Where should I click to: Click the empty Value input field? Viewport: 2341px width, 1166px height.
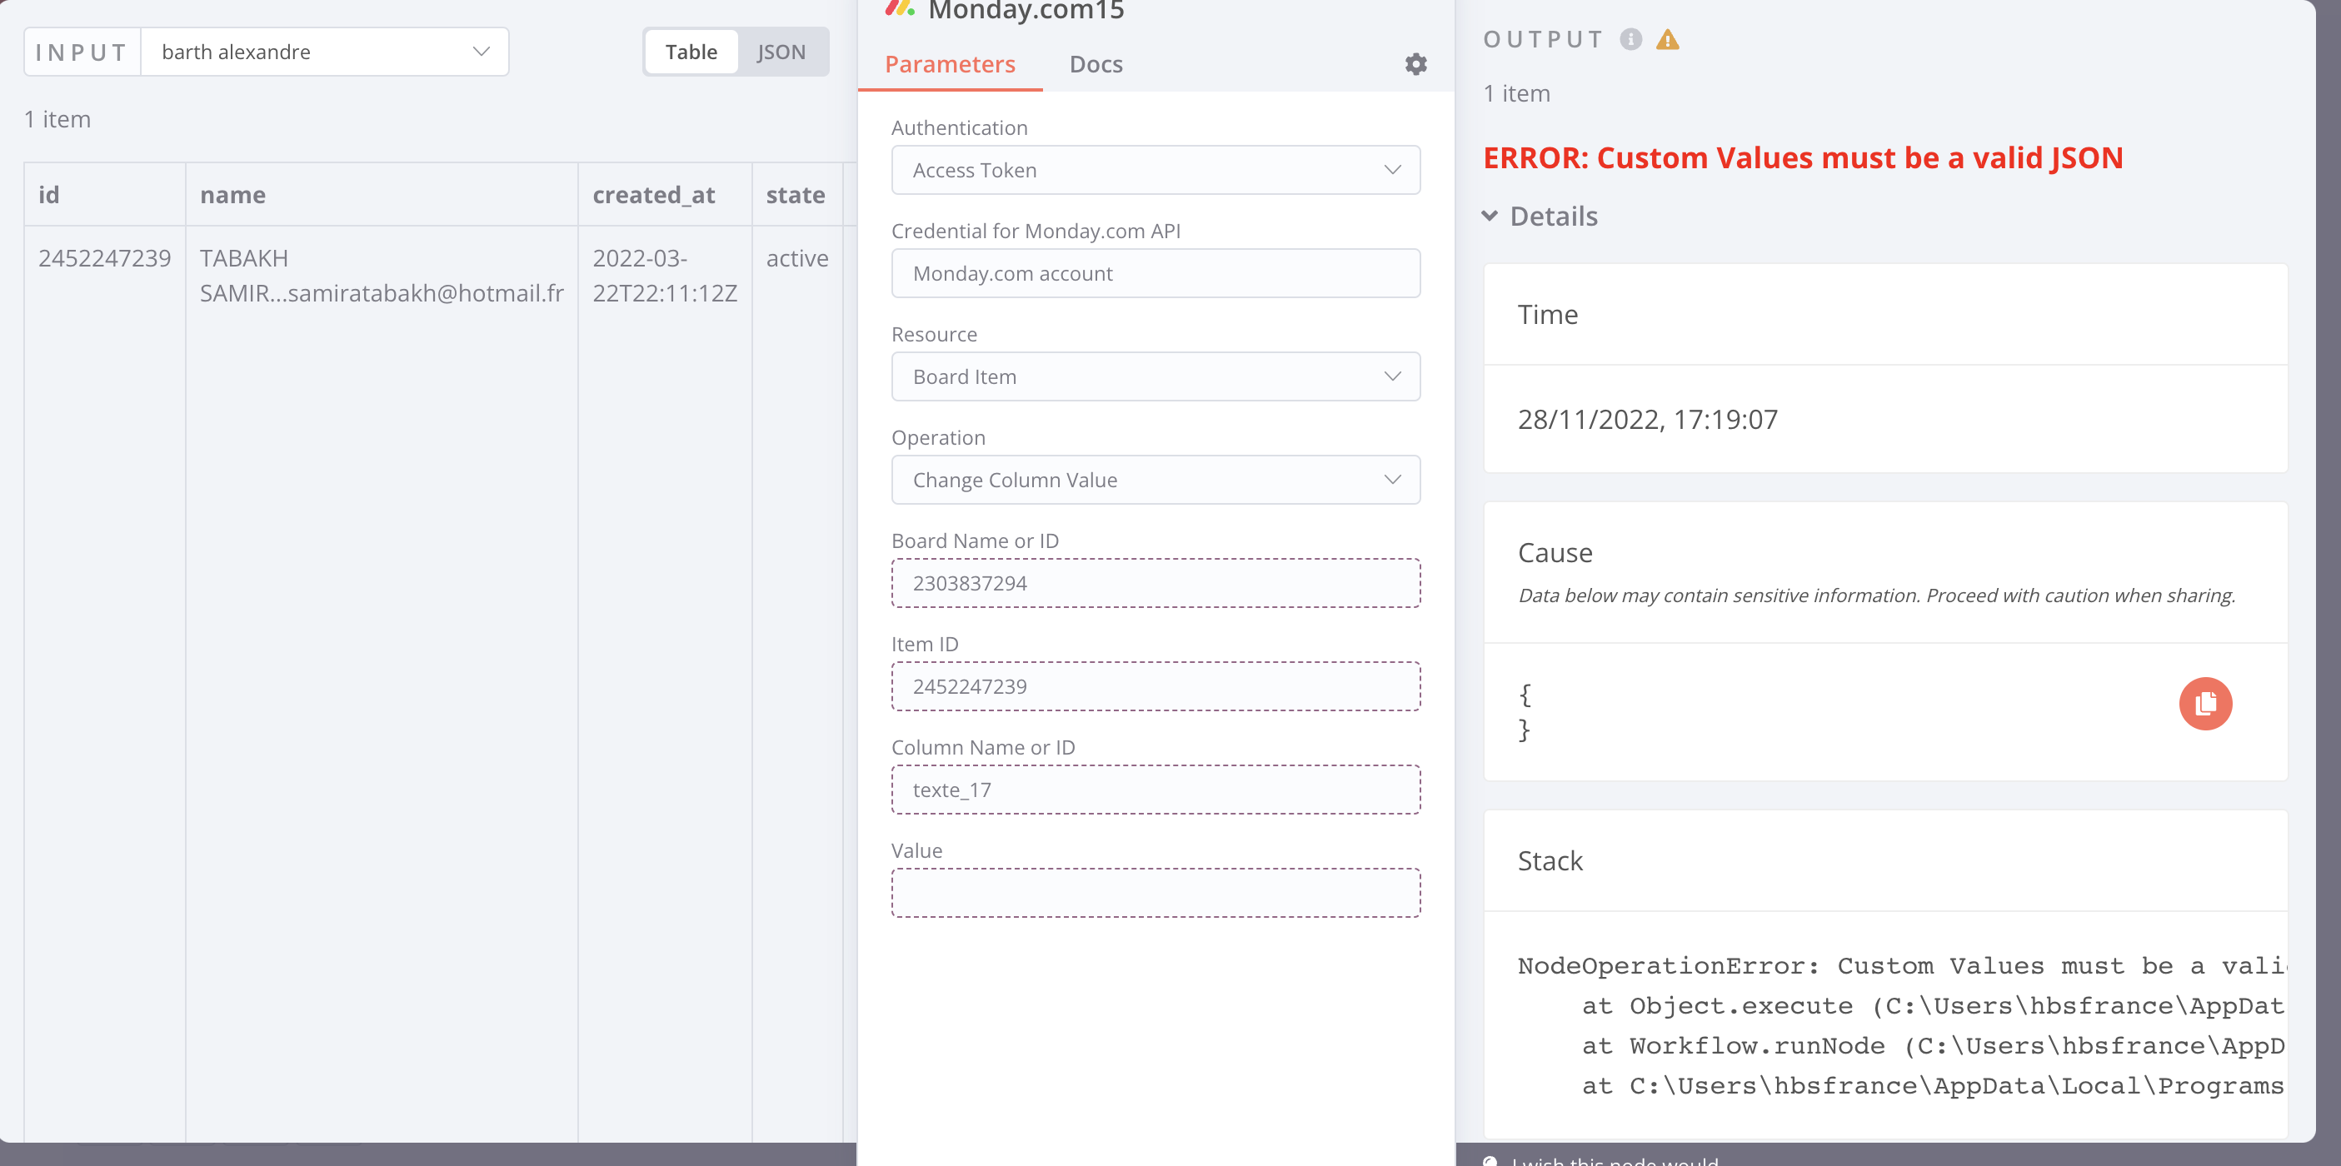click(x=1155, y=893)
